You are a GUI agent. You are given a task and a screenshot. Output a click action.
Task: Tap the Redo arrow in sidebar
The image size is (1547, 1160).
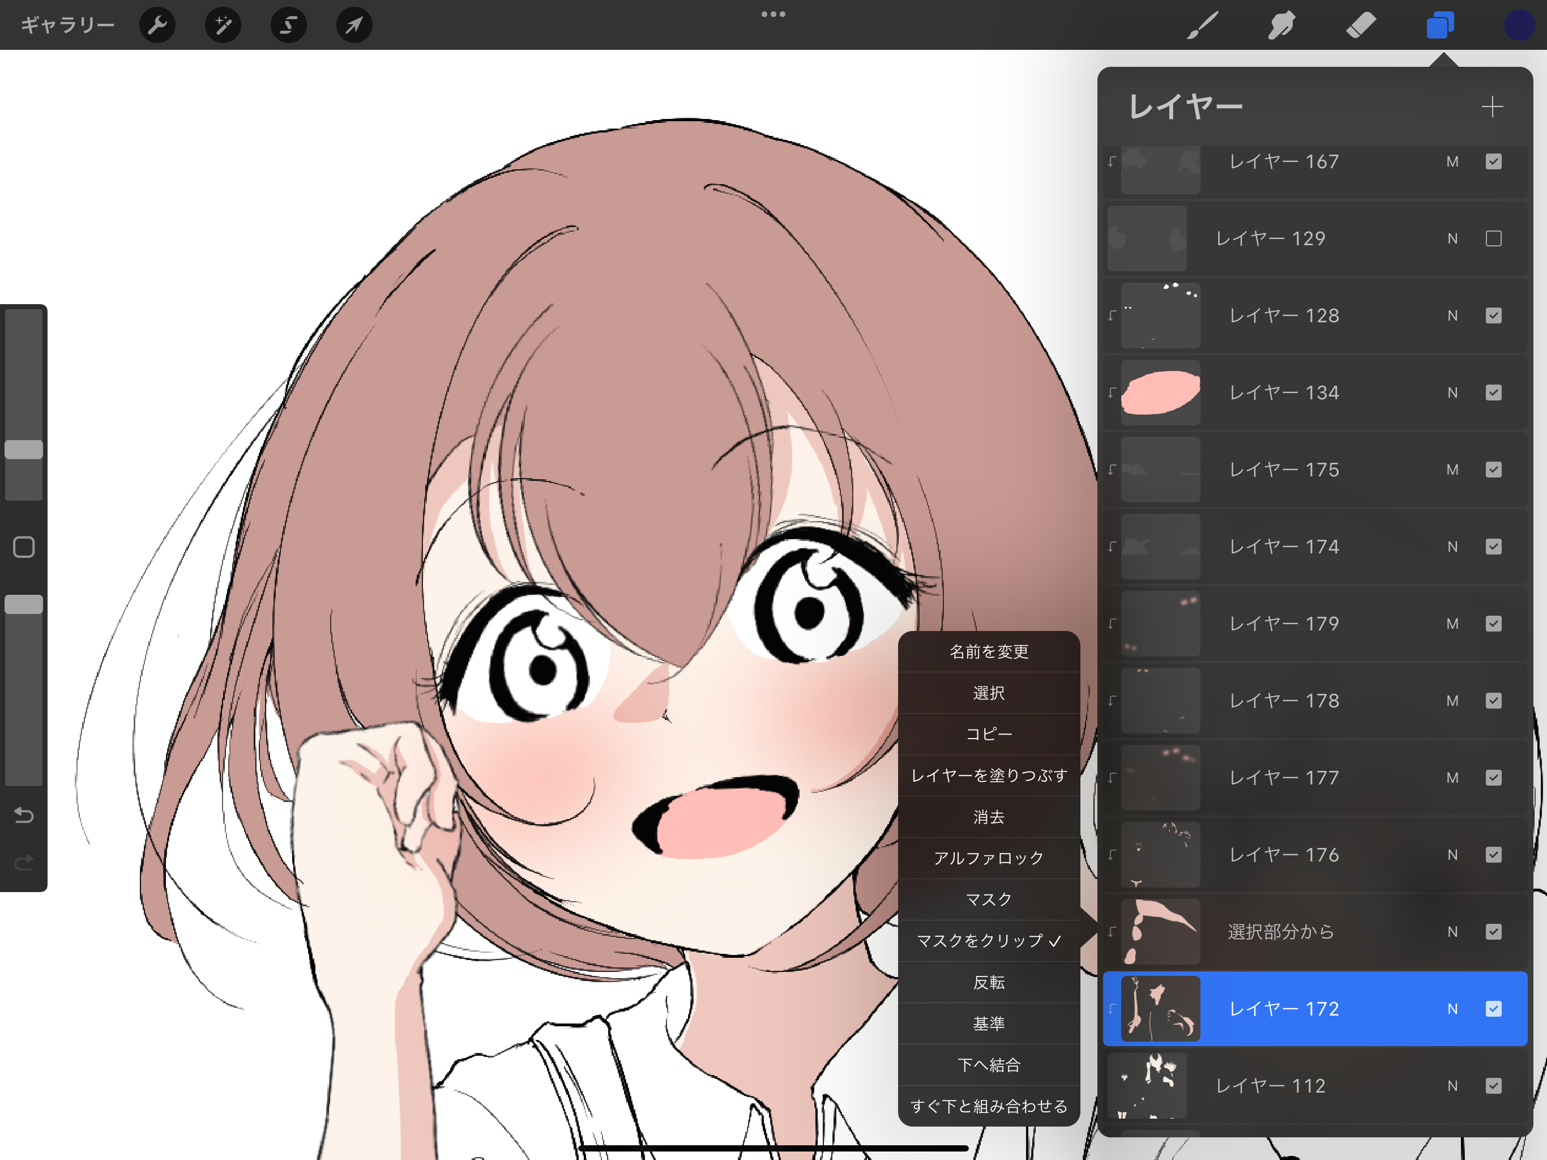(24, 863)
